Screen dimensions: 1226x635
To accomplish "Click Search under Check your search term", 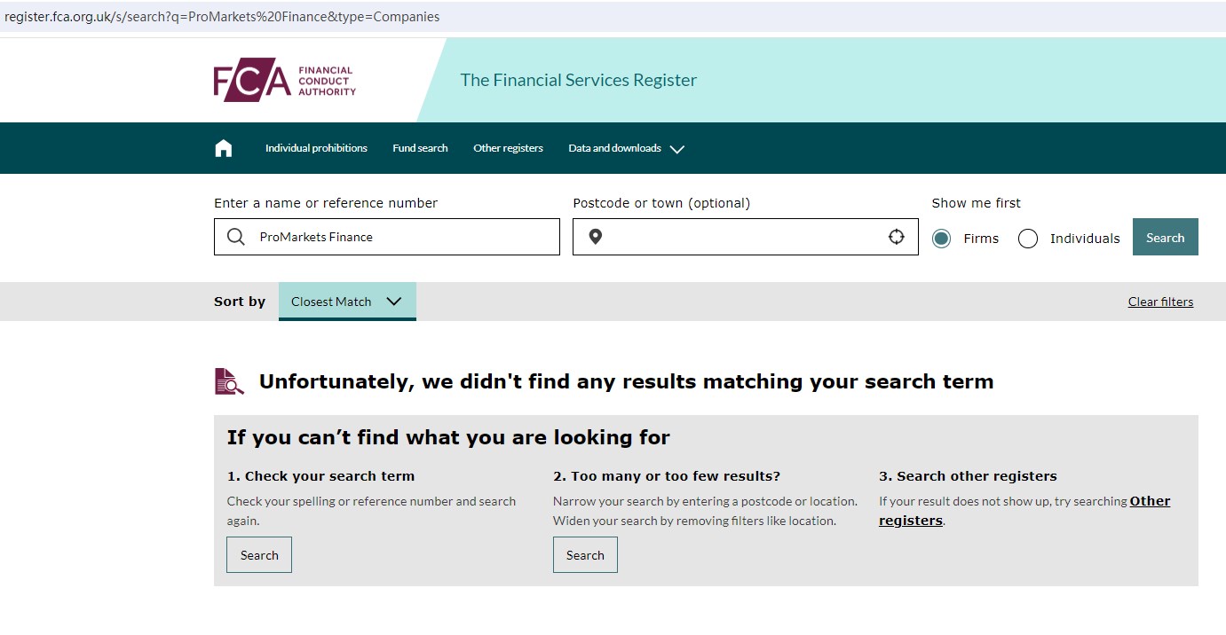I will tap(259, 555).
